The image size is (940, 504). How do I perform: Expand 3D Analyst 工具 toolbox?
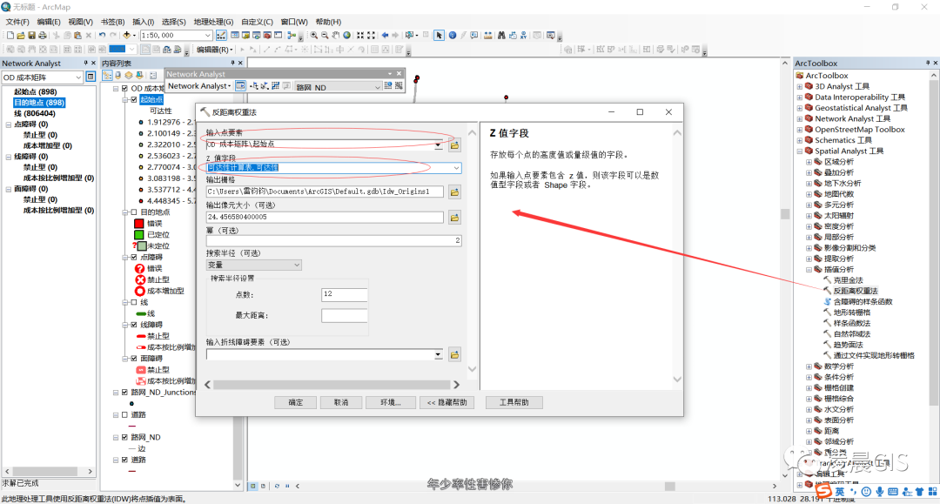click(x=799, y=86)
